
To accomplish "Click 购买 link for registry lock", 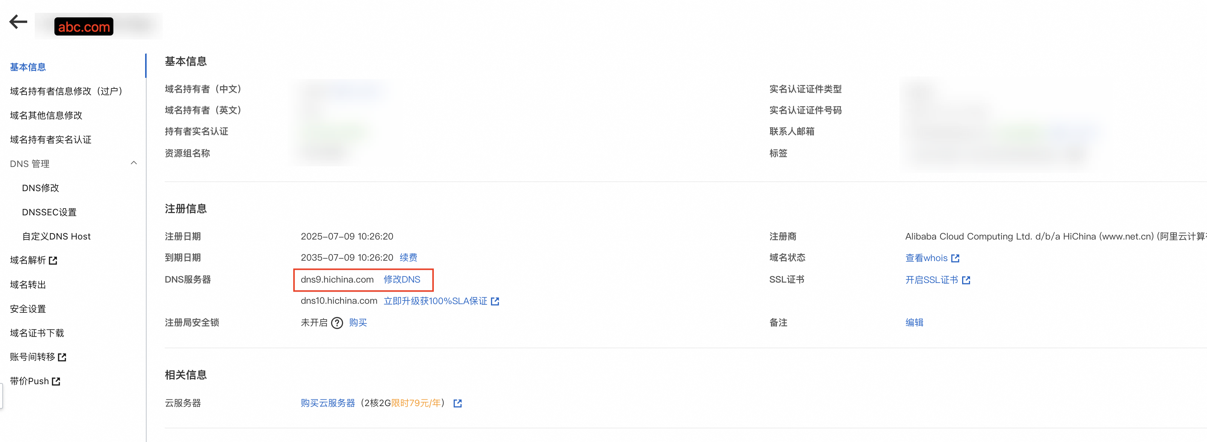I will click(358, 323).
